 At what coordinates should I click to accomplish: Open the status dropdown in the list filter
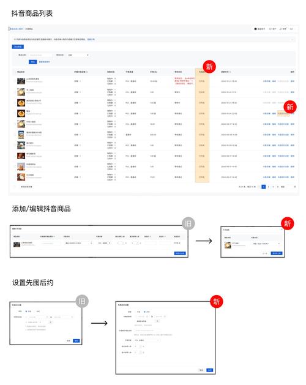(78, 55)
